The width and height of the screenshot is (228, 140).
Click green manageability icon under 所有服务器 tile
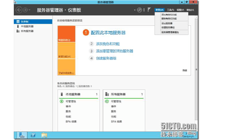pos(107,101)
